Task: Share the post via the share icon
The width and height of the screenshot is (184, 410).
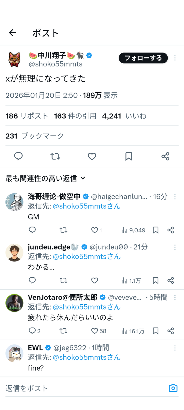Action: click(x=165, y=156)
